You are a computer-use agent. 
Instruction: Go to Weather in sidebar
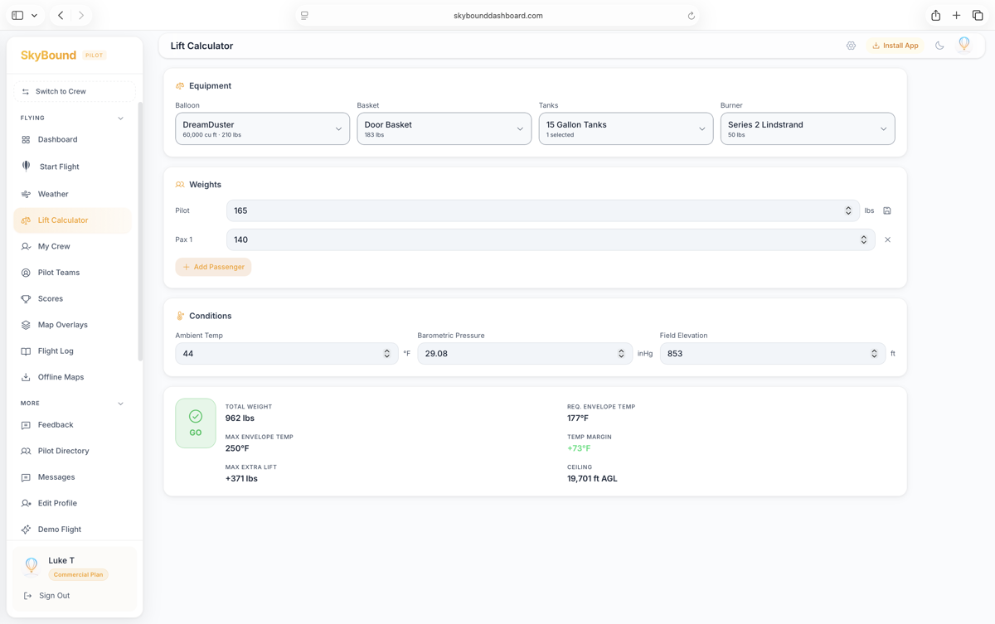[x=53, y=194]
